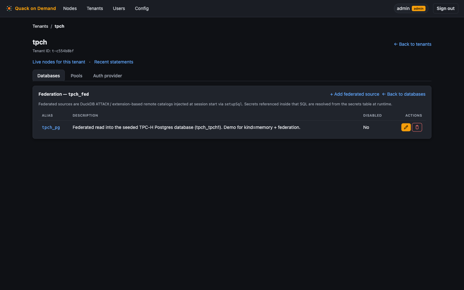Click the ALIAS column header
The width and height of the screenshot is (464, 290).
[47, 115]
